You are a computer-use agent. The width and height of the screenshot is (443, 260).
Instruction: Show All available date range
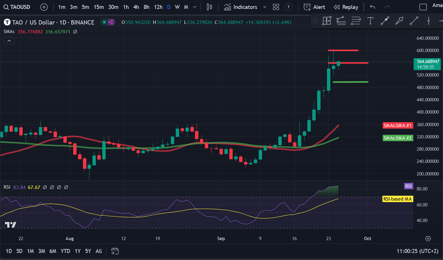pyautogui.click(x=99, y=251)
